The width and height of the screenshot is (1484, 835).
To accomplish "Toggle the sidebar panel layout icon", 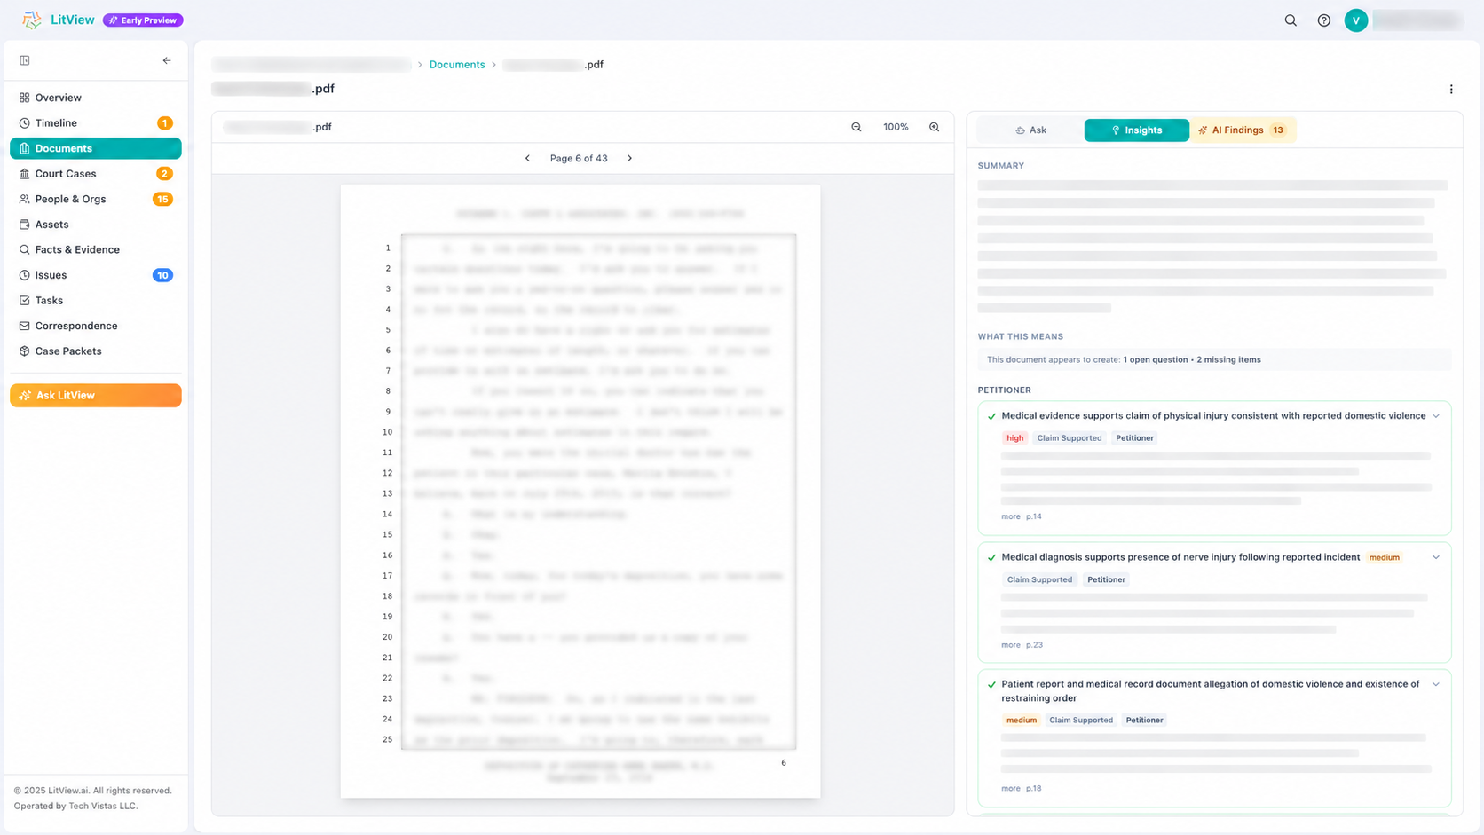I will click(25, 60).
